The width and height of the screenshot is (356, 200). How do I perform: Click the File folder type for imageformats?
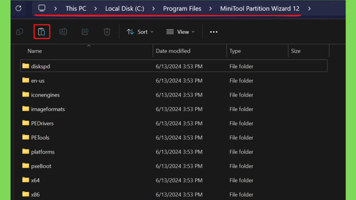[241, 109]
